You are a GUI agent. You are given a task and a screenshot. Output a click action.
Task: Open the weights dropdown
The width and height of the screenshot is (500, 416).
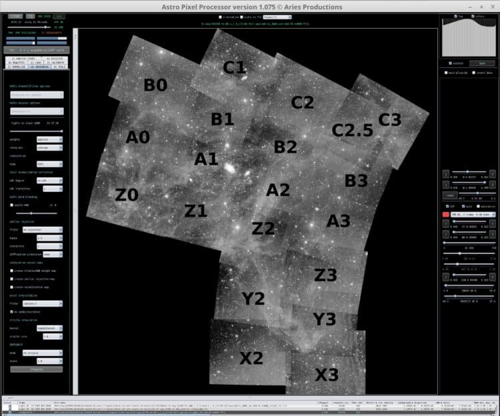tap(49, 139)
